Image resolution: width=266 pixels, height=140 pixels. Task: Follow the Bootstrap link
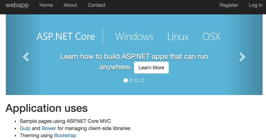click(x=65, y=135)
